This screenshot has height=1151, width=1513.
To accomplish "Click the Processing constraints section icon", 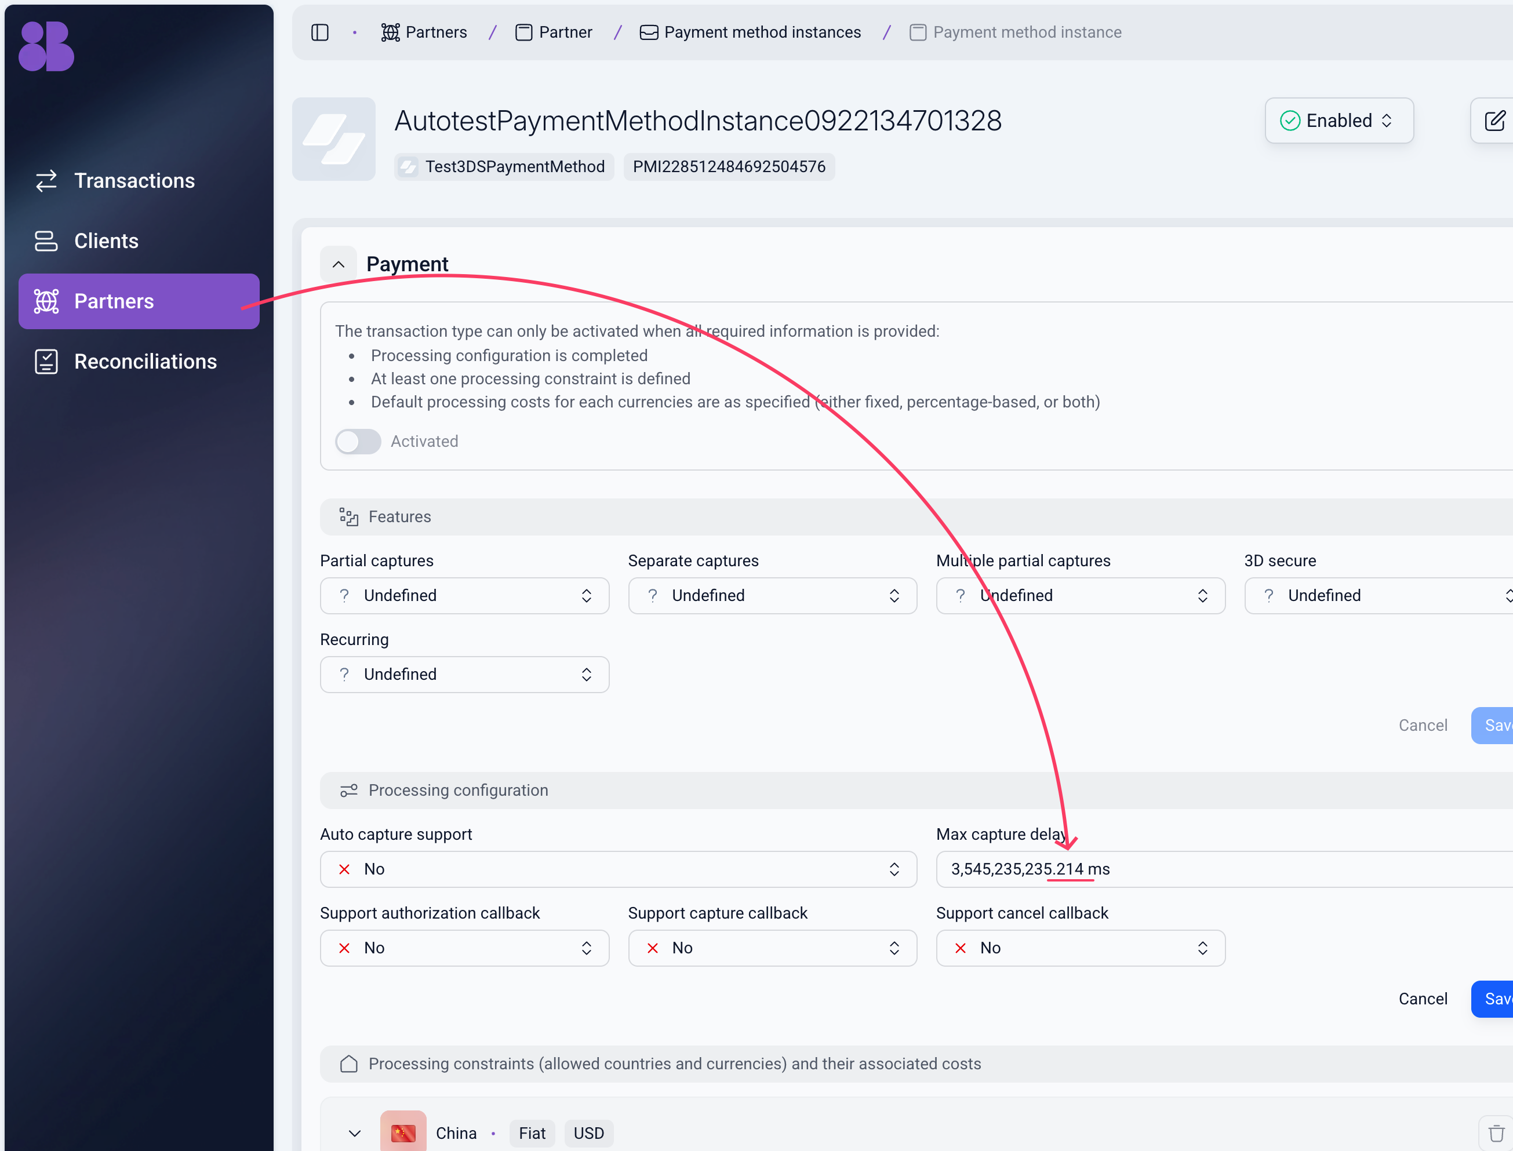I will pos(349,1063).
